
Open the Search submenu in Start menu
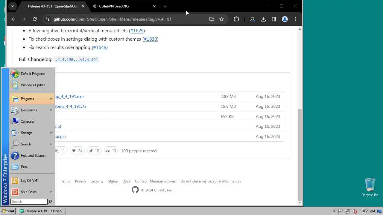pyautogui.click(x=32, y=144)
